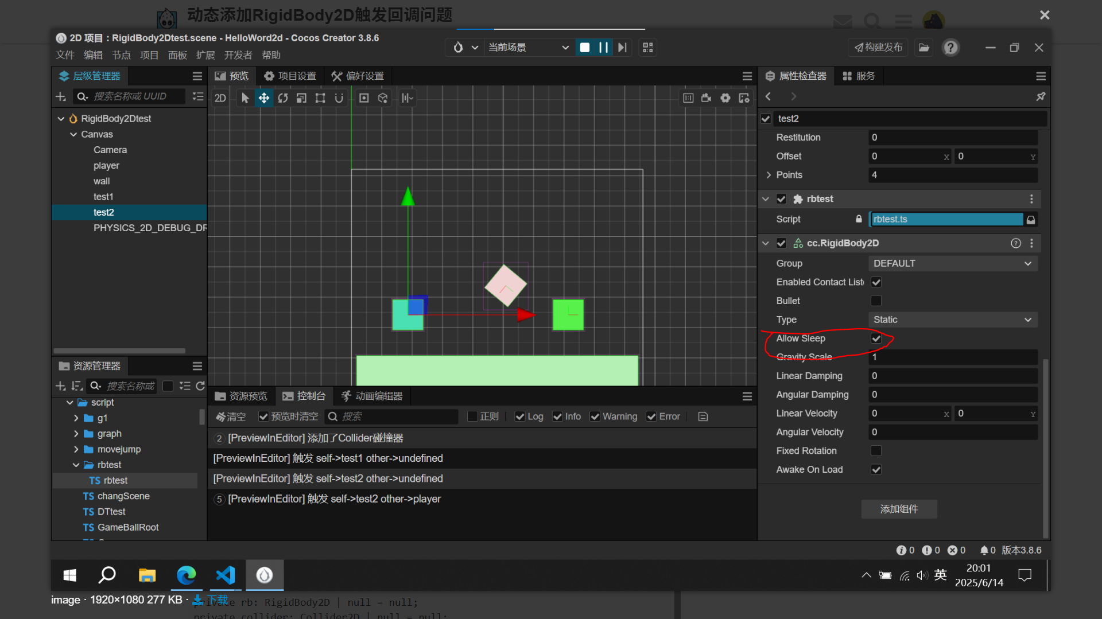Open scene camera settings icon
Image resolution: width=1102 pixels, height=619 pixels.
click(x=707, y=98)
